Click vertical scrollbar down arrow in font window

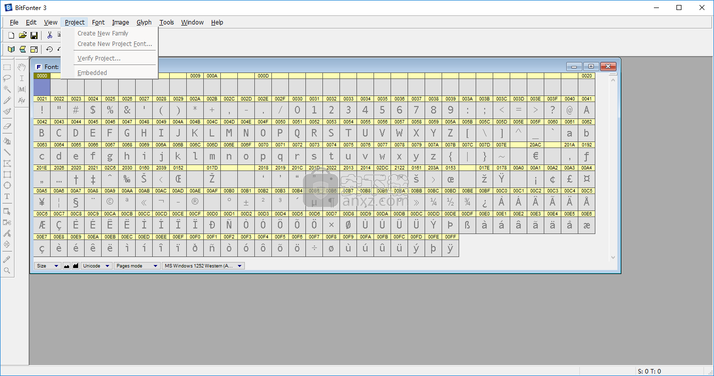[x=613, y=257]
